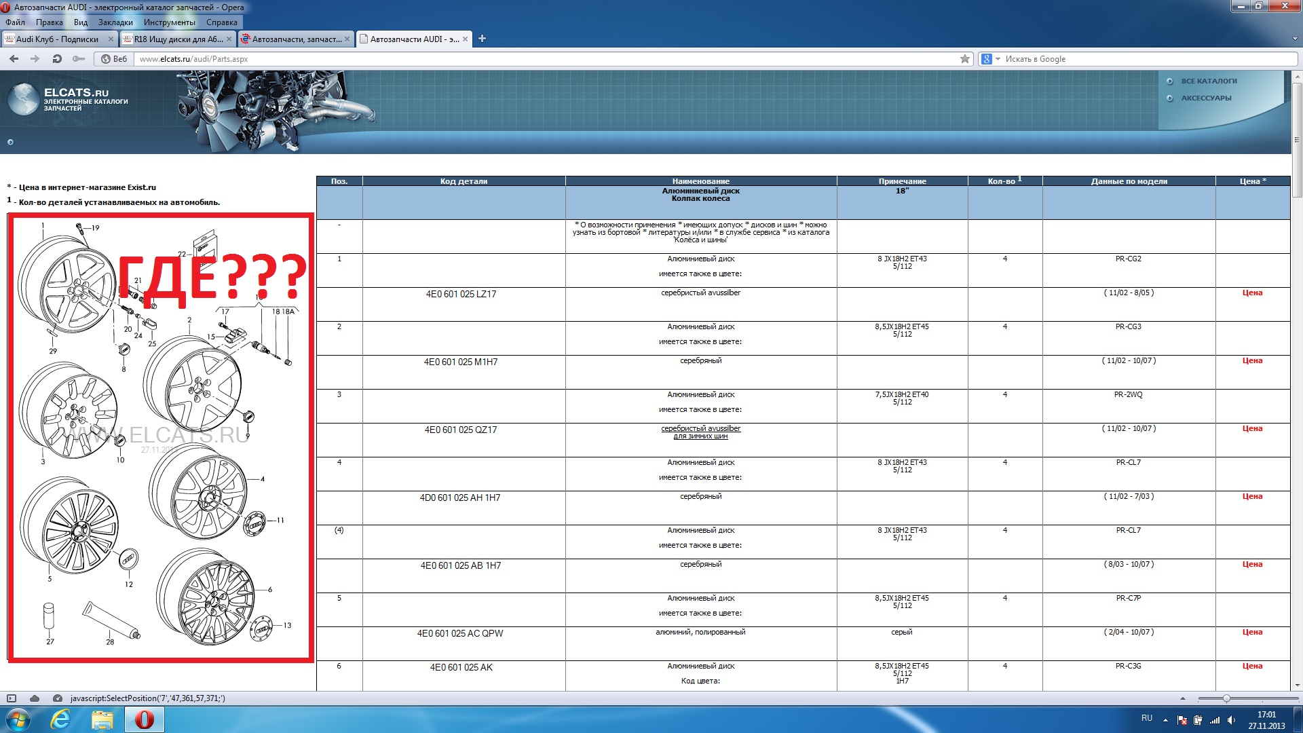Show hidden tray icons arrow
The image size is (1303, 733).
point(1165,720)
